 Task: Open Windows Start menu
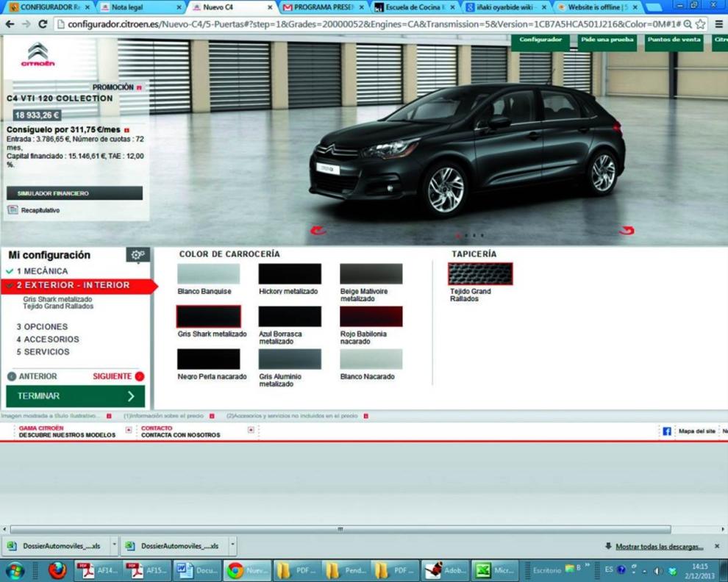14,570
